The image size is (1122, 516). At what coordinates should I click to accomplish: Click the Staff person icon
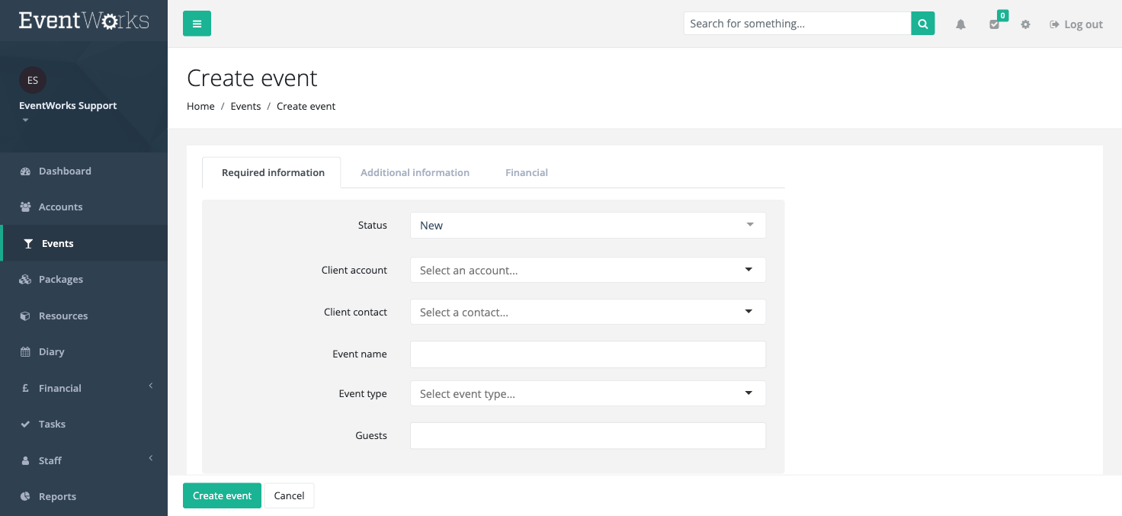(25, 461)
